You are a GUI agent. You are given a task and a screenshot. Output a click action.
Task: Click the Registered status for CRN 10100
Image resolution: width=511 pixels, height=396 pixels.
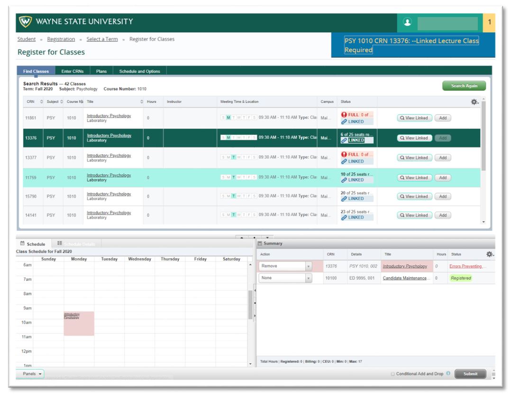point(461,278)
